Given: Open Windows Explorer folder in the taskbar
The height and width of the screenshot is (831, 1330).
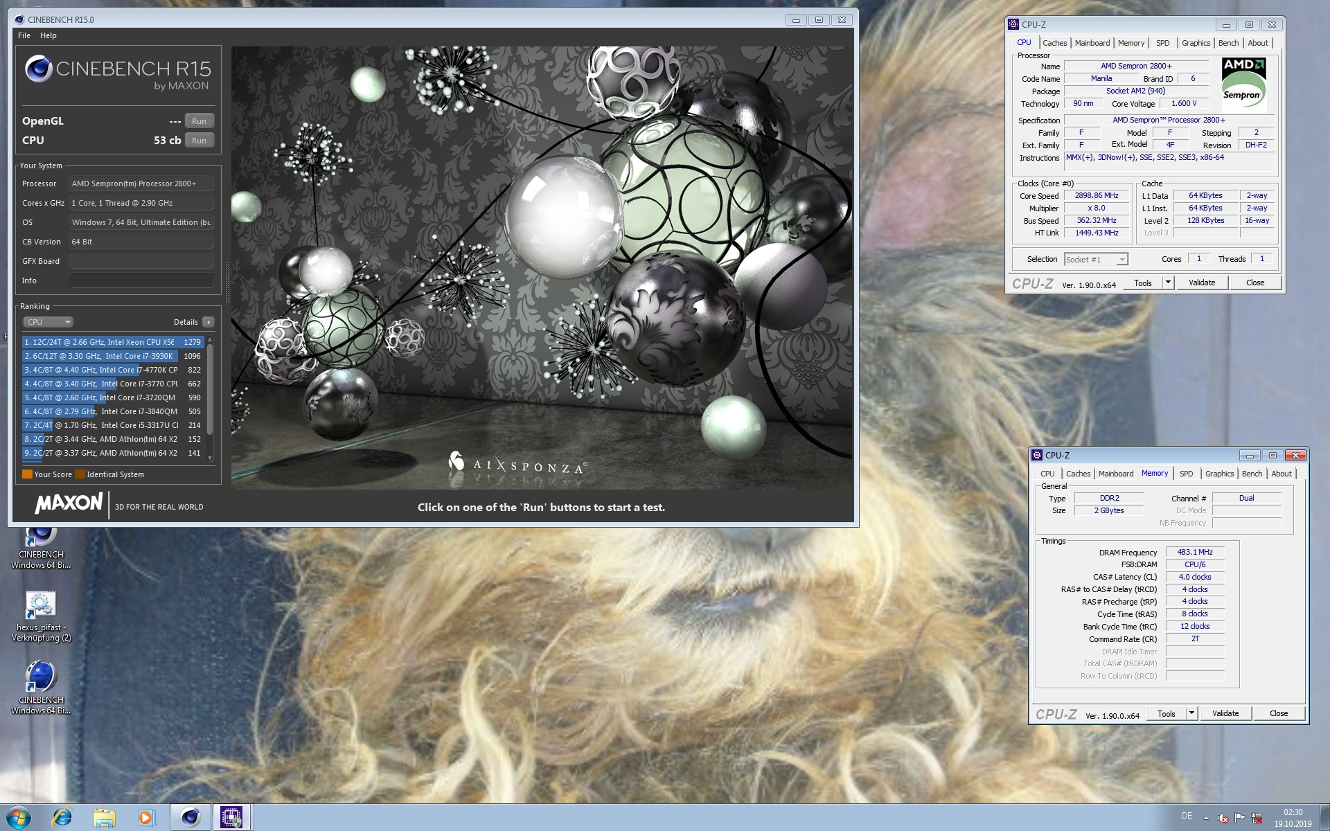Looking at the screenshot, I should pos(105,818).
